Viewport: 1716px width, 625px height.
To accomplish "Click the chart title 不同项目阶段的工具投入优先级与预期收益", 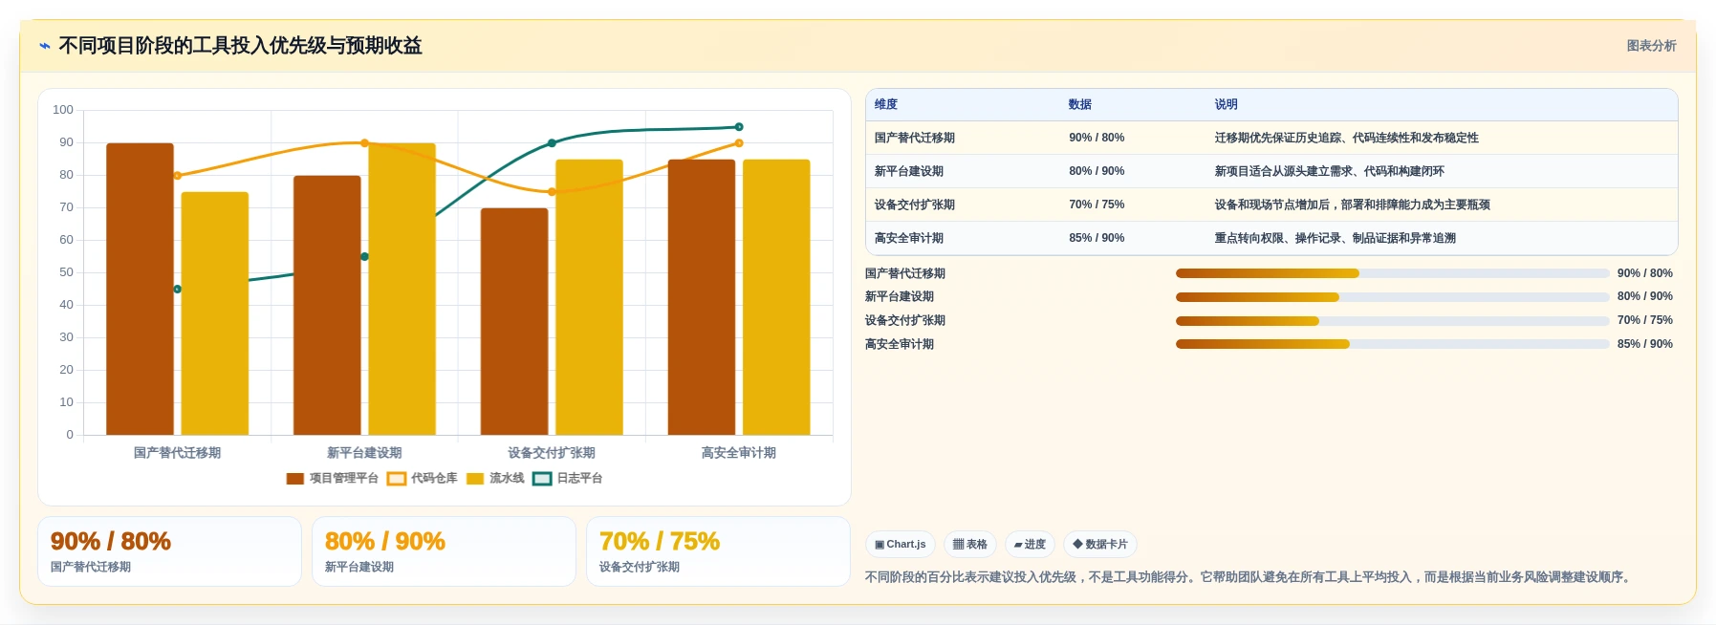I will [240, 46].
